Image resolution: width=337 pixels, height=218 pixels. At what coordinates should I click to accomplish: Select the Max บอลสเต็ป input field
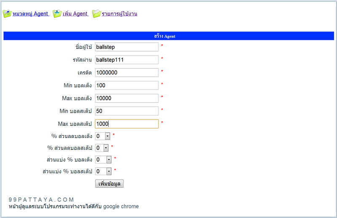(126, 124)
